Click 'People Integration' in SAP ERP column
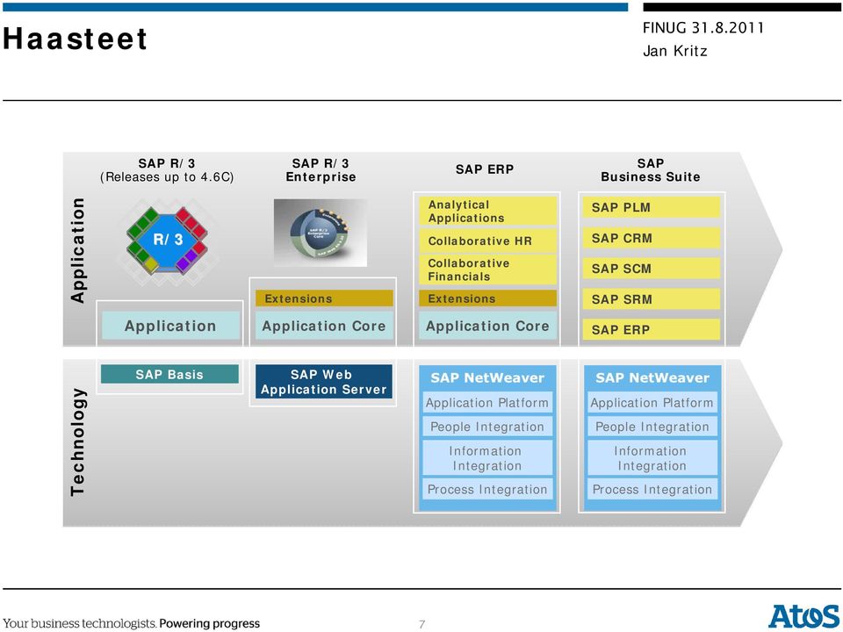 (x=487, y=427)
